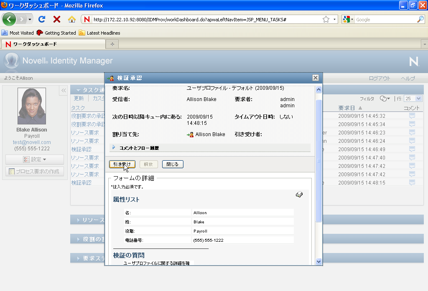Open the last 検証承認 task at 14:48:15
This screenshot has height=291, width=428.
point(82,182)
